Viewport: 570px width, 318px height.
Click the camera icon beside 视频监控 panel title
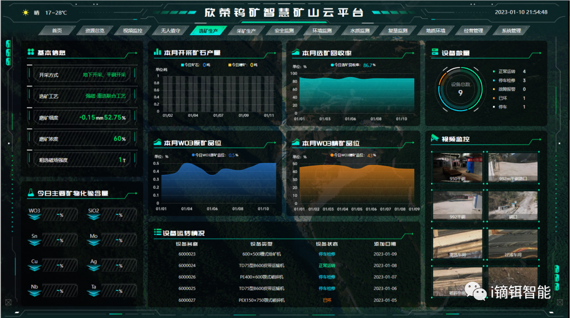435,138
